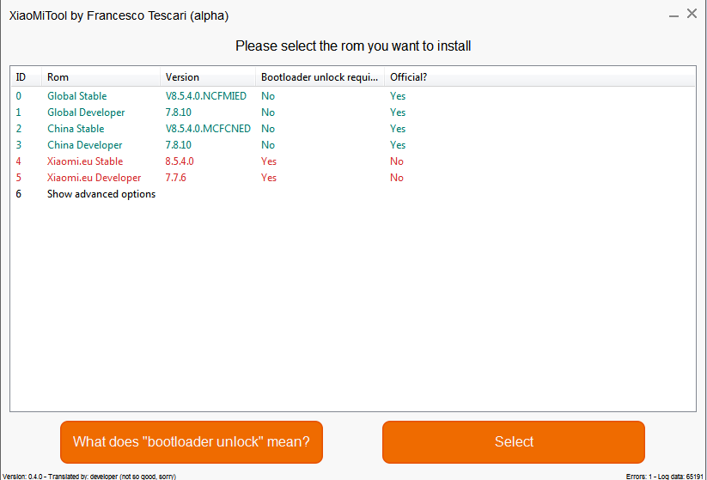
Task: Click bootloader No in China Developer row
Action: (268, 144)
